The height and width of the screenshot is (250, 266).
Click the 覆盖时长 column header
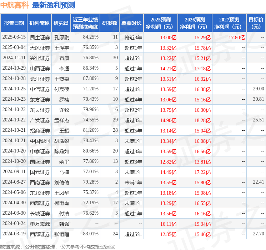[x=131, y=23]
